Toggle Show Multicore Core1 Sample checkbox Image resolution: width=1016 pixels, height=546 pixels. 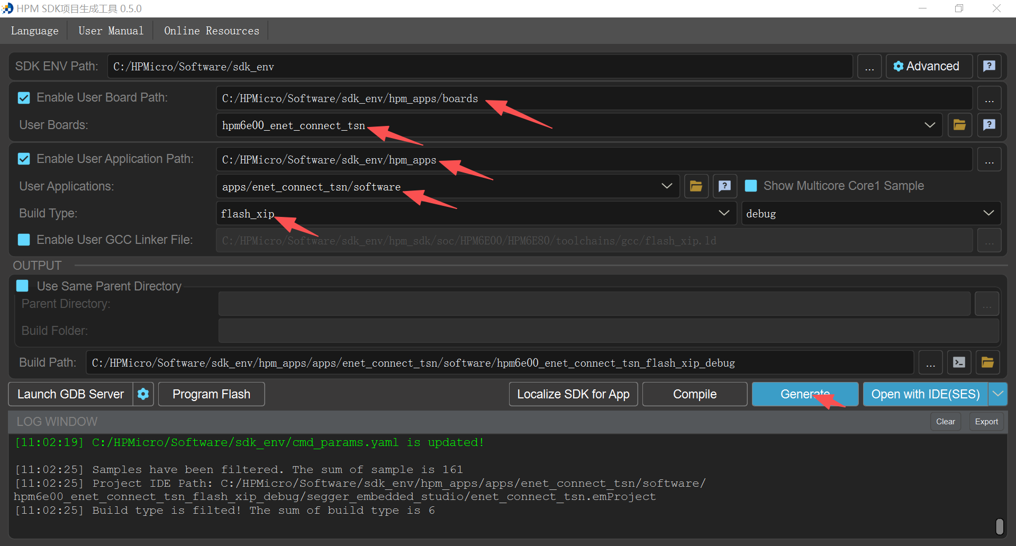(751, 186)
